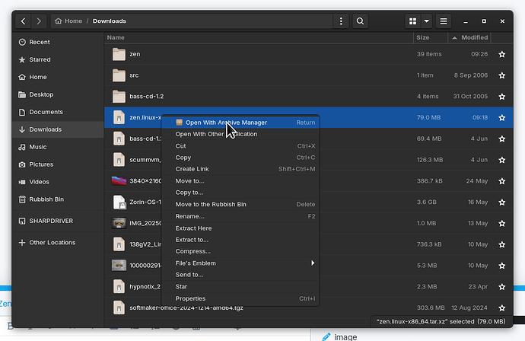
Task: Open Rubbish Bin in the sidebar
Action: [58, 199]
